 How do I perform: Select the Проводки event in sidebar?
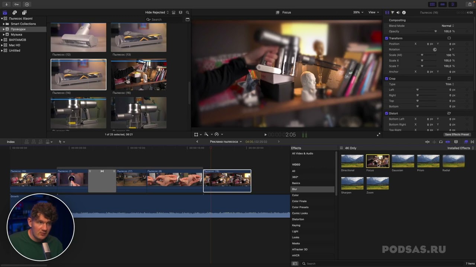click(18, 29)
